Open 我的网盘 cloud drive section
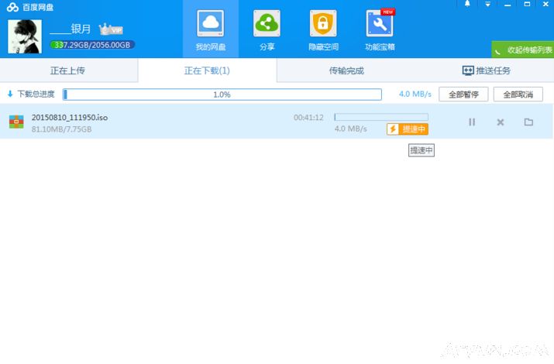The width and height of the screenshot is (554, 364). point(211,30)
